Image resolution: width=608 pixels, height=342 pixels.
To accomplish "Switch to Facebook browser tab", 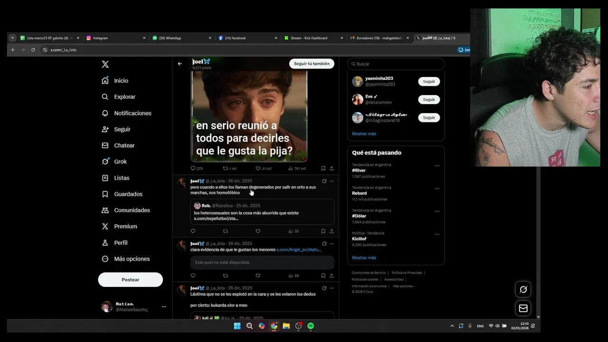I will 247,38.
